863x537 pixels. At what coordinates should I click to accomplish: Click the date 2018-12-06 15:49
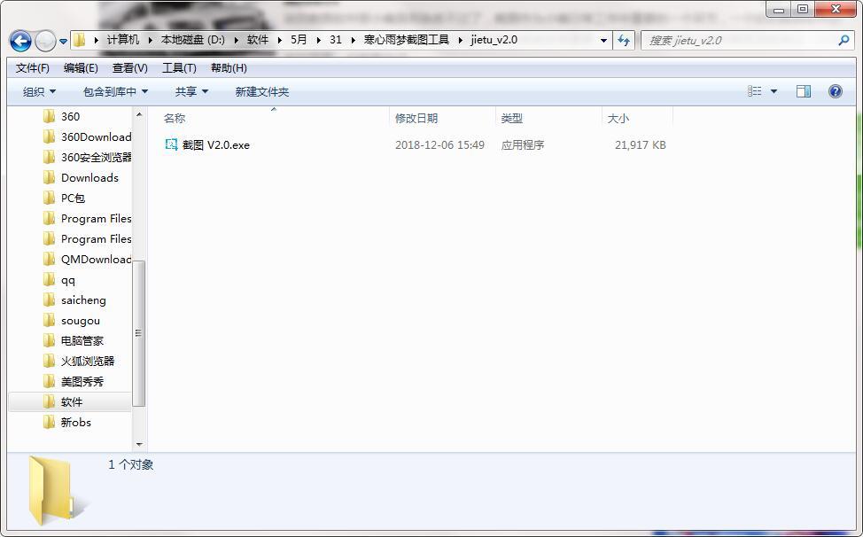439,144
